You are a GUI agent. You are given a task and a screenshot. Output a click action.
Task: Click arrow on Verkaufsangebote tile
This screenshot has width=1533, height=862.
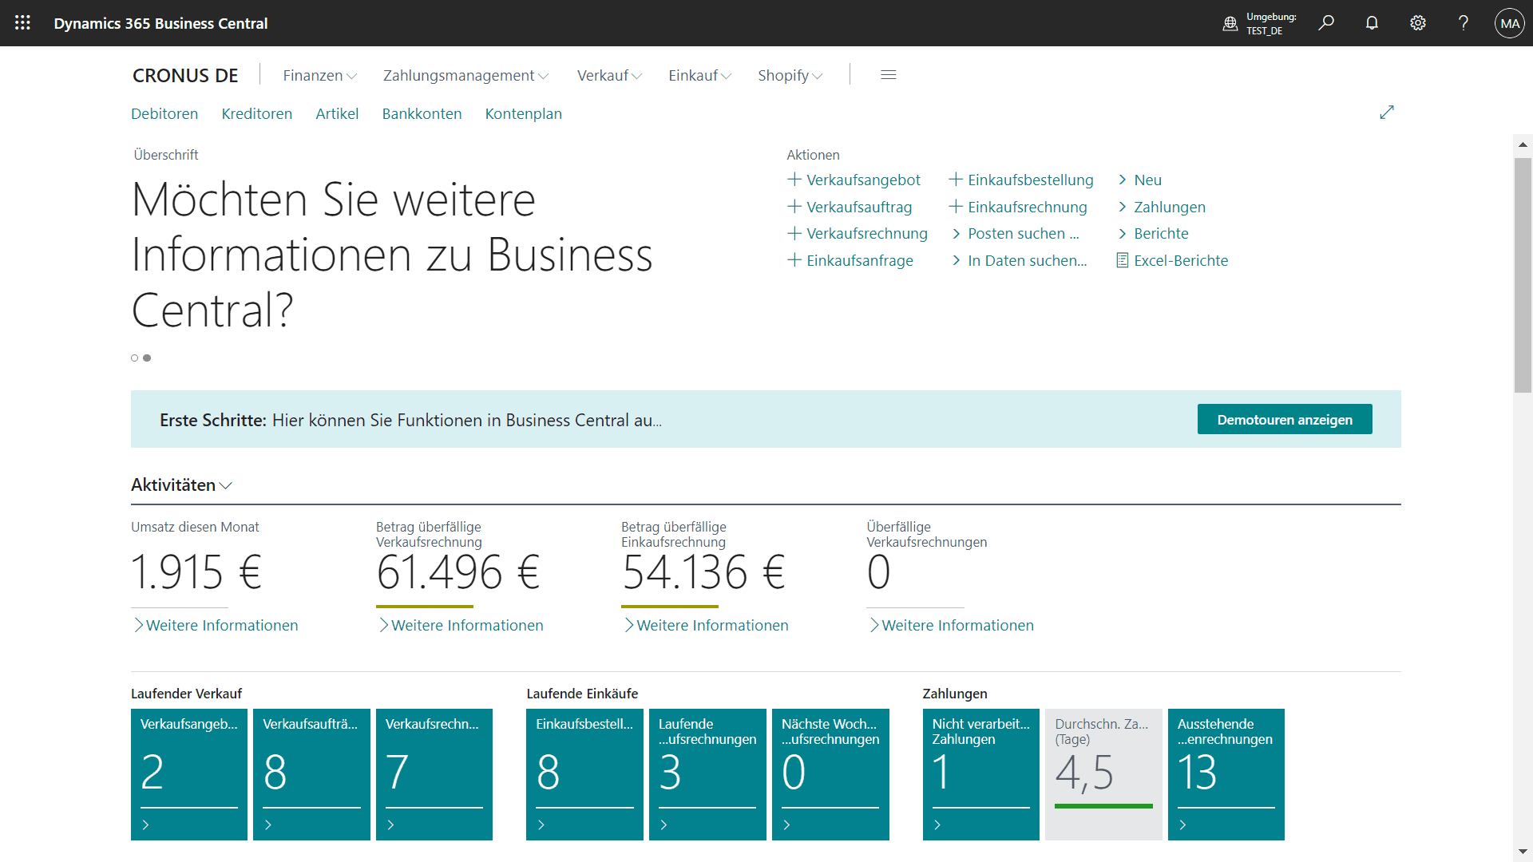145,824
